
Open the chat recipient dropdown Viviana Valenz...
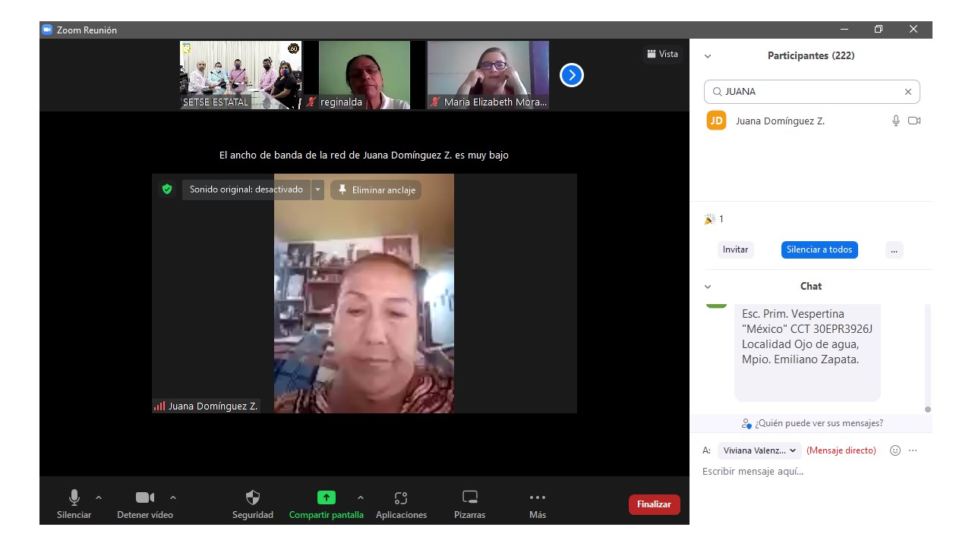tap(759, 450)
